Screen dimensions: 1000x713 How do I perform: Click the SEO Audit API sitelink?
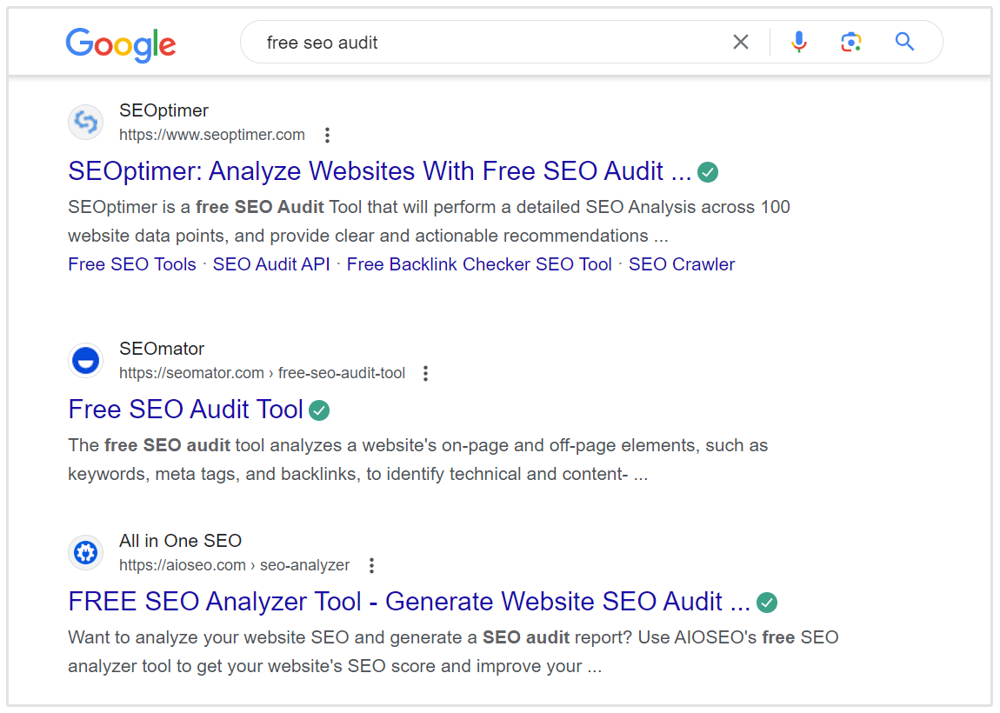[270, 263]
